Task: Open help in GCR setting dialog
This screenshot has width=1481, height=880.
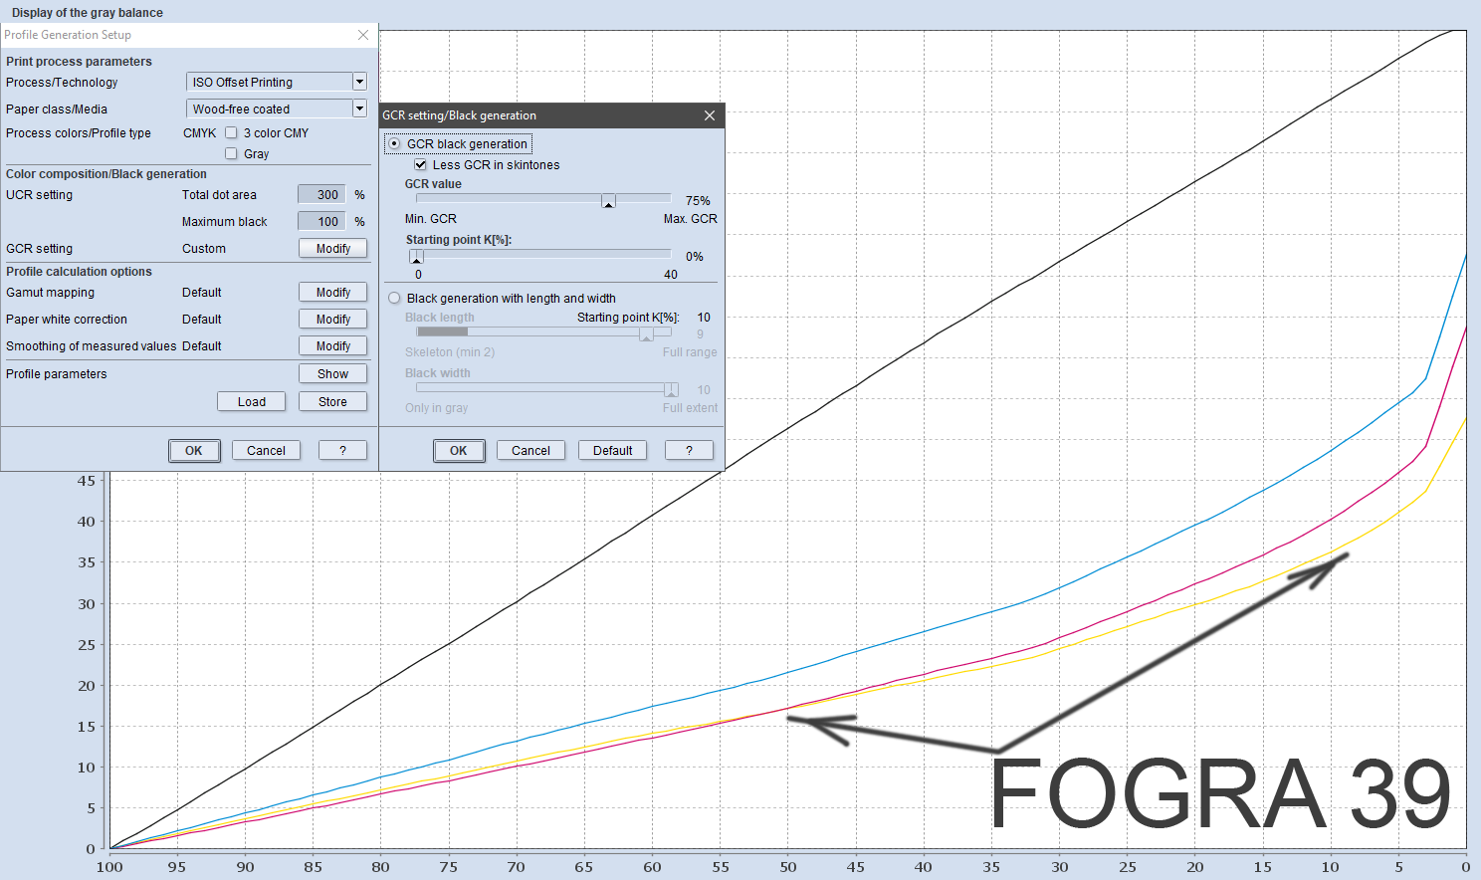Action: [690, 451]
